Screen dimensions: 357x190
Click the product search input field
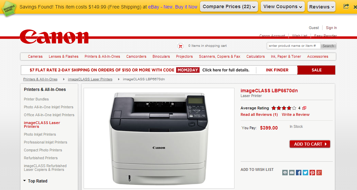click(x=294, y=46)
